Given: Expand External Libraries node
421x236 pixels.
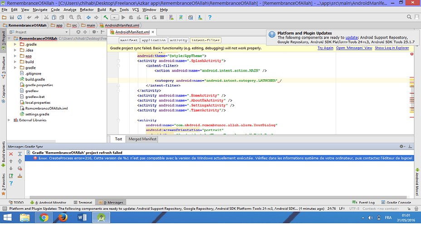Looking at the screenshot, I should 9,120.
